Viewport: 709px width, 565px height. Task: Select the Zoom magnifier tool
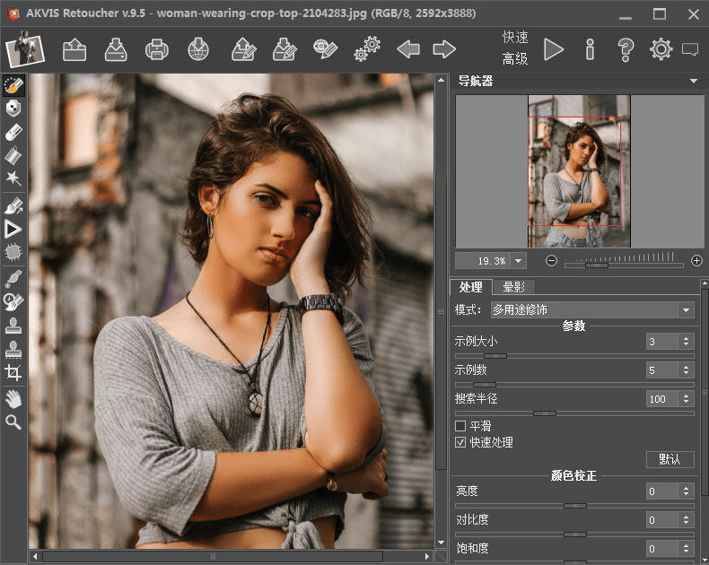coord(13,422)
